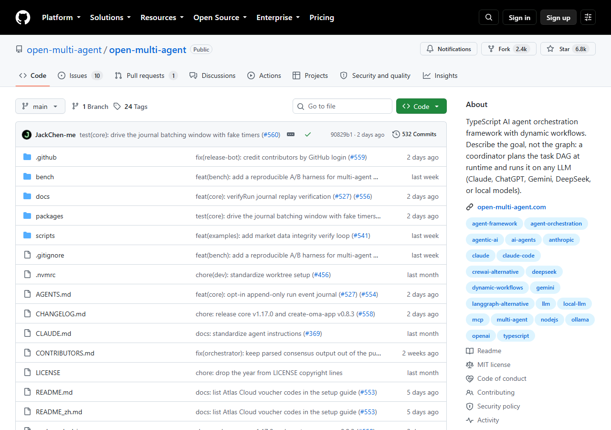The image size is (611, 430).
Task: Click the book icon beside Readme
Action: pyautogui.click(x=470, y=351)
